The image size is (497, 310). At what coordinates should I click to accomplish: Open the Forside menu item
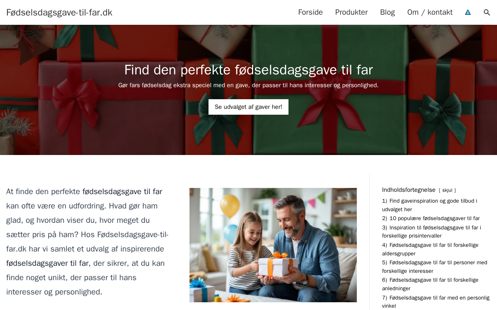(x=310, y=12)
